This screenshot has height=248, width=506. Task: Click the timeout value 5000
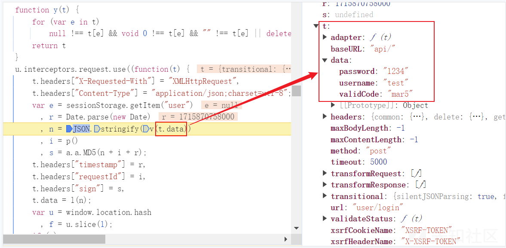[x=378, y=162]
